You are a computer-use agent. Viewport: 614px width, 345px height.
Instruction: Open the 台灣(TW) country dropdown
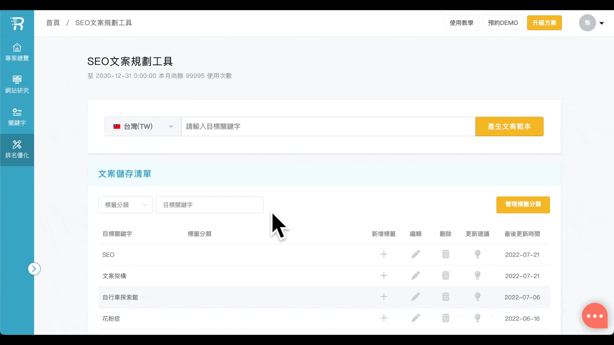tap(143, 126)
